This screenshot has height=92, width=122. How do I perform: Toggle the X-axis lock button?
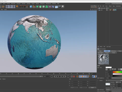pos(7,7)
